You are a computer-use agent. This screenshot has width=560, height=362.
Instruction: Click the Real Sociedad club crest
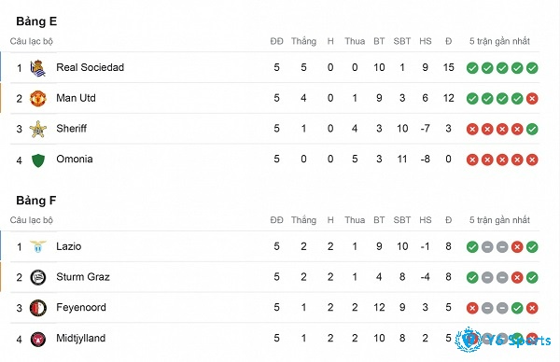[x=38, y=68]
